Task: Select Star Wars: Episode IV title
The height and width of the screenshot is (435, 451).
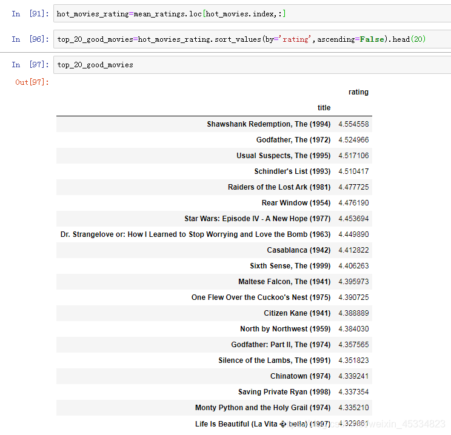Action: click(258, 219)
